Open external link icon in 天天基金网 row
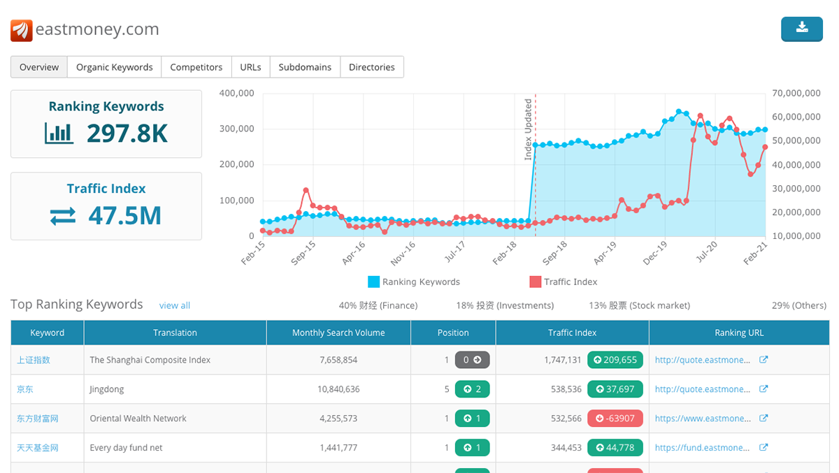 [x=763, y=448]
